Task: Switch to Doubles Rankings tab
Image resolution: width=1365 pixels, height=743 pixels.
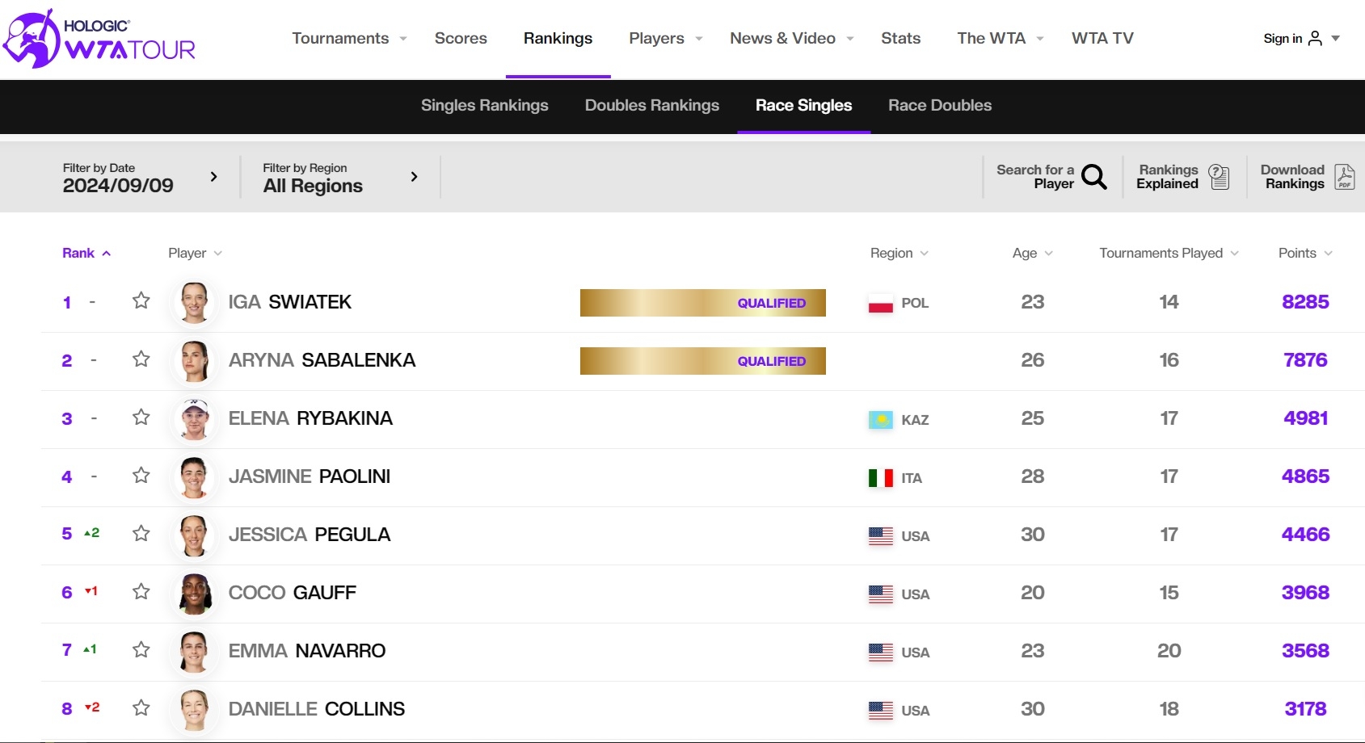Action: (651, 105)
